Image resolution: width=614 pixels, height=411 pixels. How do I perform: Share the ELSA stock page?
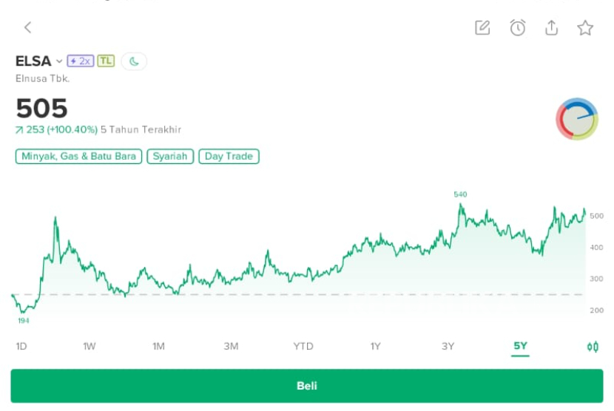pyautogui.click(x=551, y=27)
